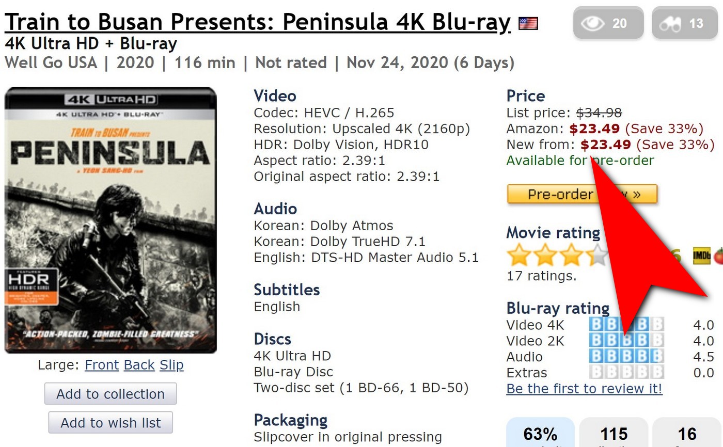
Task: Click the US flag icon beside title
Action: 528,23
